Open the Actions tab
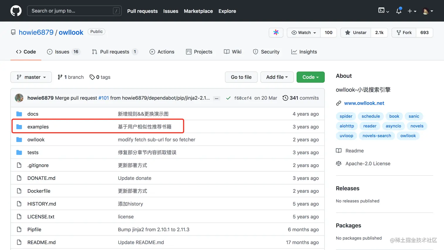Screen dimensions: 444x250 click(162, 52)
